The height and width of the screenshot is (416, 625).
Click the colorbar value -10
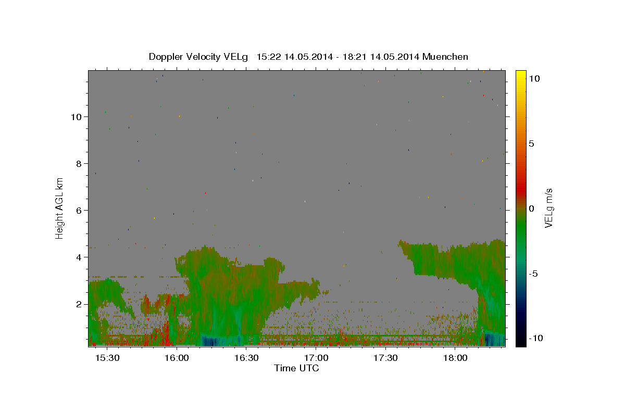pos(536,338)
